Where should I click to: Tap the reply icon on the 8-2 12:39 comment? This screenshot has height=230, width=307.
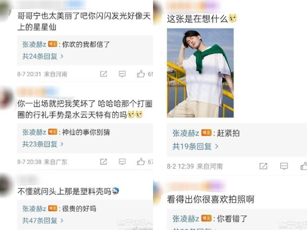point(284,166)
